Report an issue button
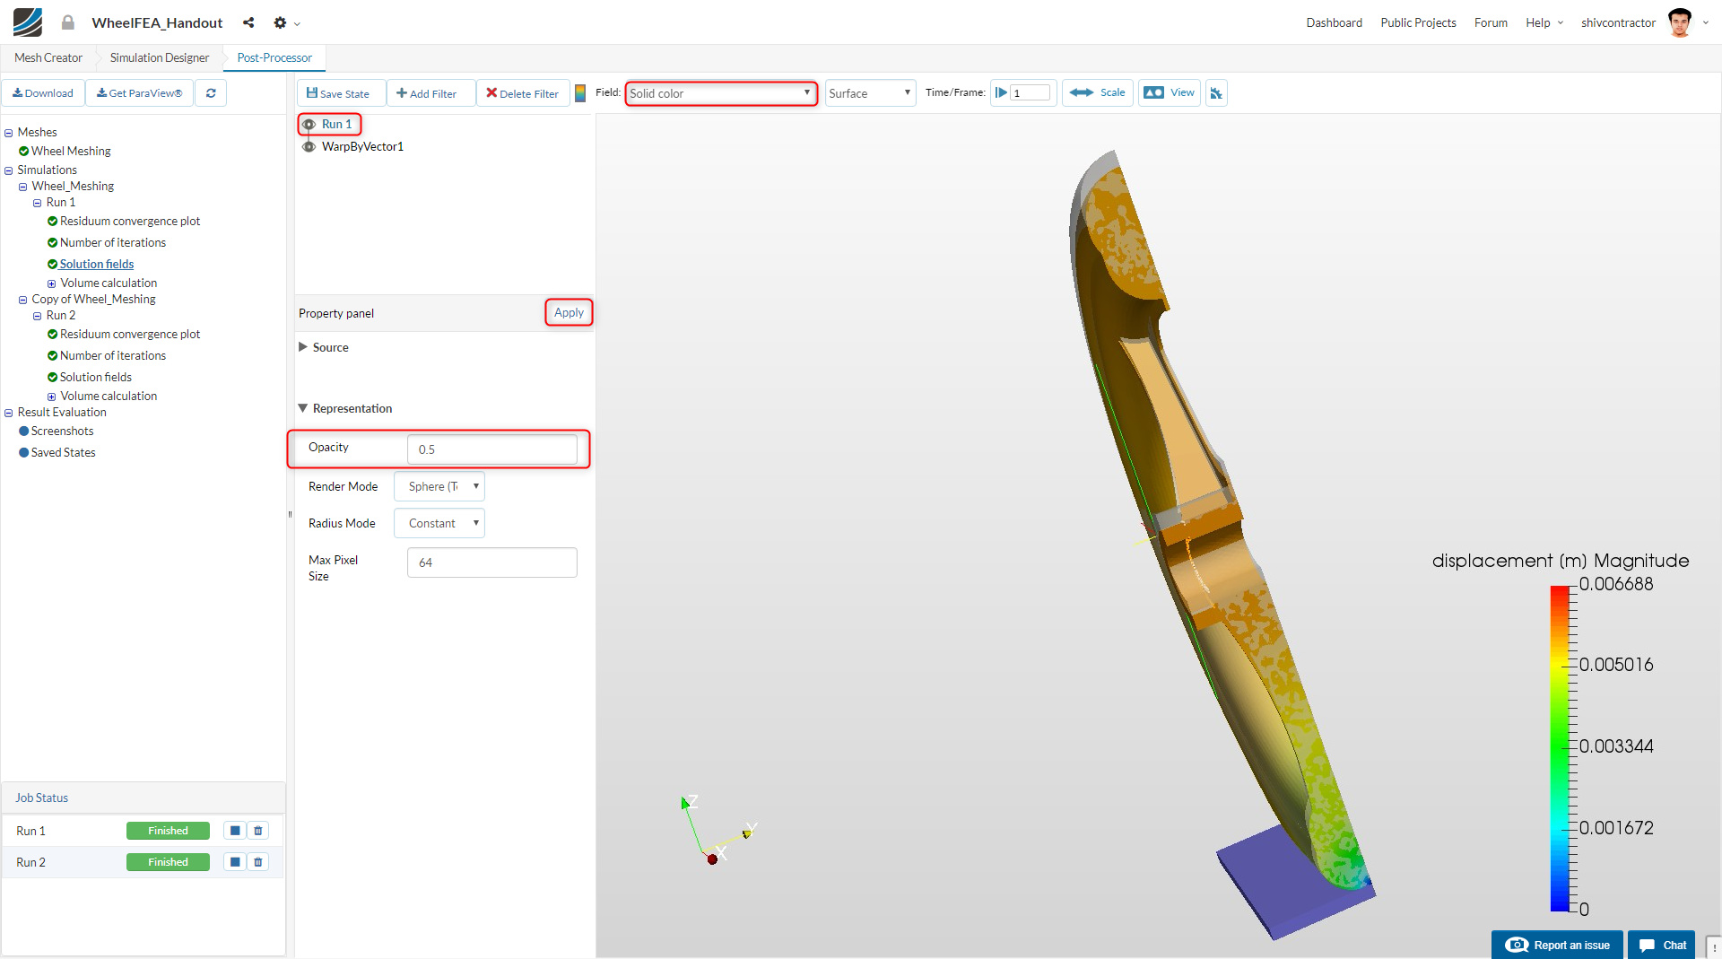This screenshot has height=959, width=1722. coord(1558,946)
